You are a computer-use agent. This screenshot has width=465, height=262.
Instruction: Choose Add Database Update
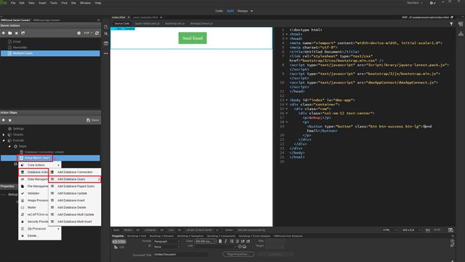click(x=75, y=193)
